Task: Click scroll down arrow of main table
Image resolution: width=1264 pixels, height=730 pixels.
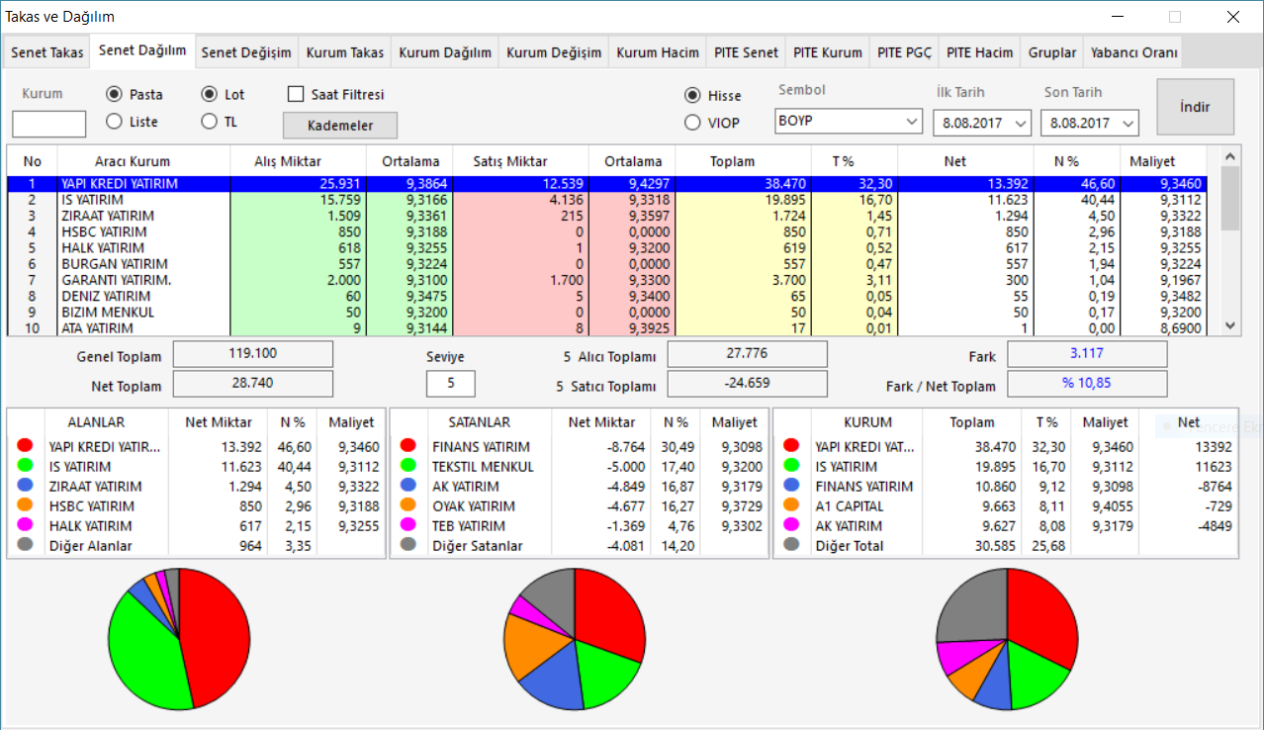Action: [1229, 325]
